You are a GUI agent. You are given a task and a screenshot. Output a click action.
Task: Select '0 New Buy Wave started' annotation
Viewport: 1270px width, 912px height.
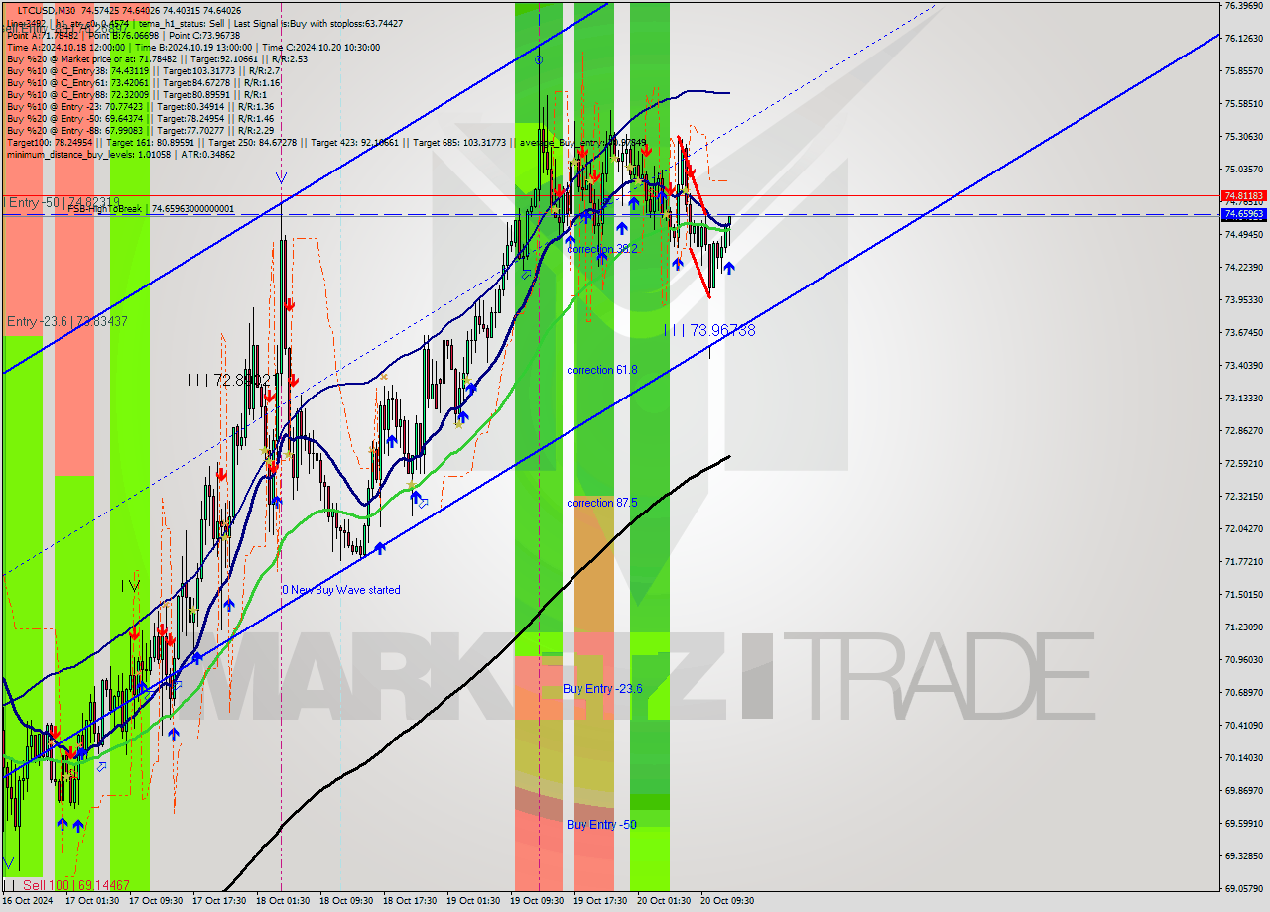pos(341,590)
